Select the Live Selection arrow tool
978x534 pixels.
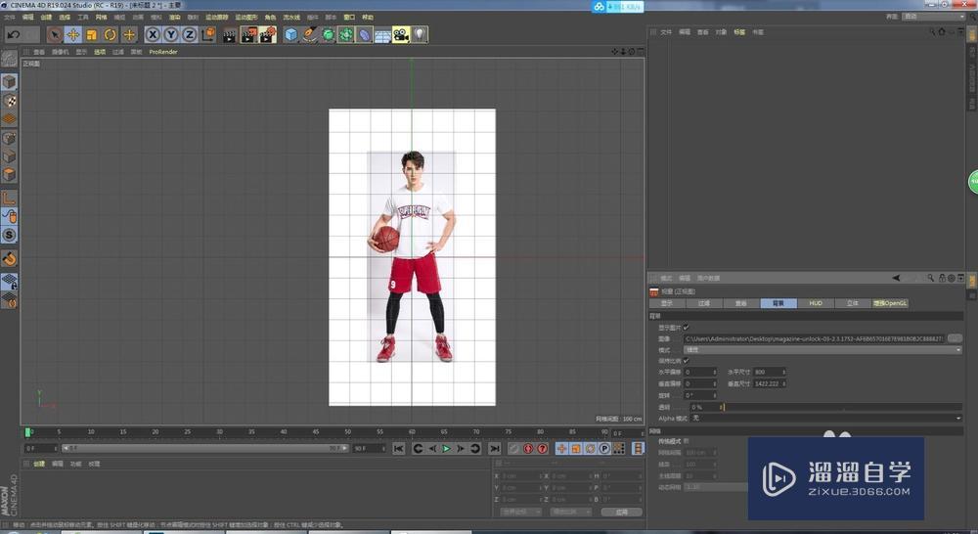click(x=54, y=35)
